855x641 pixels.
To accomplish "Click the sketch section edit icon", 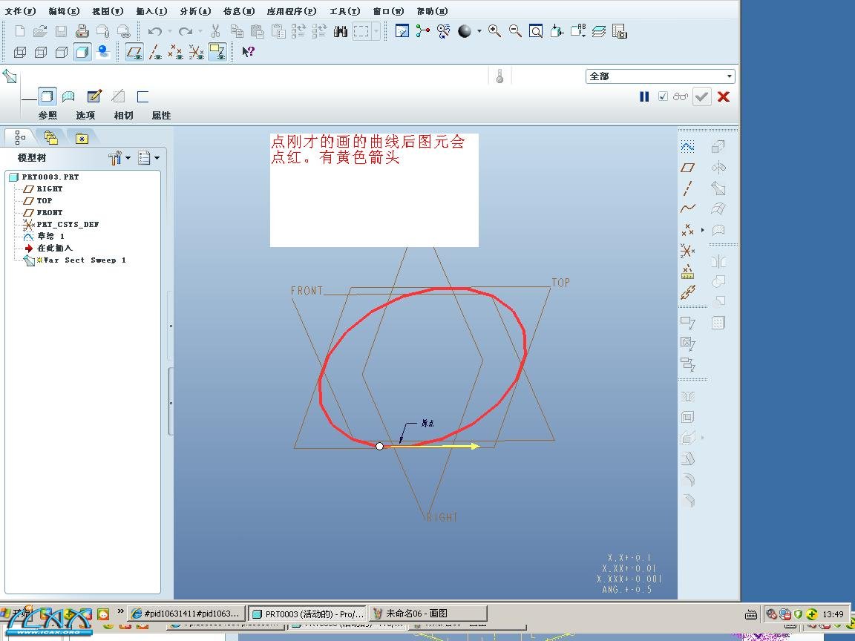I will click(x=94, y=96).
